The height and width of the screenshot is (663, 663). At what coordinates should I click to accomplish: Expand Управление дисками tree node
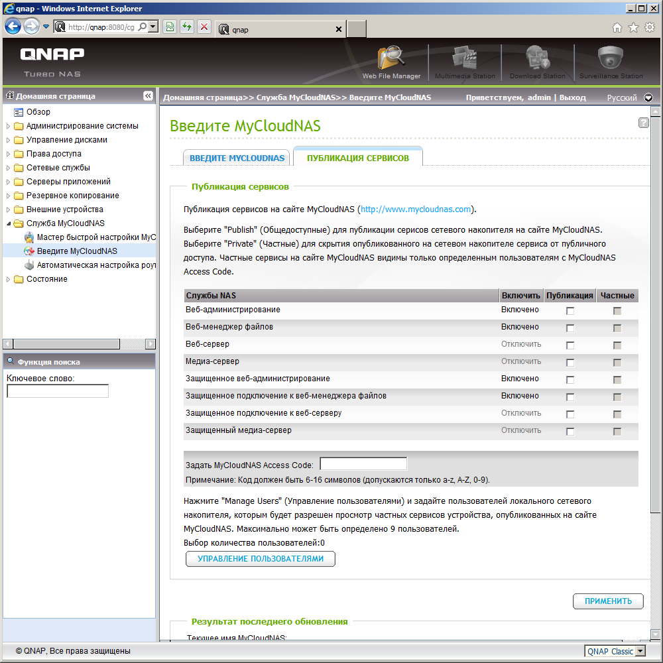tap(8, 140)
